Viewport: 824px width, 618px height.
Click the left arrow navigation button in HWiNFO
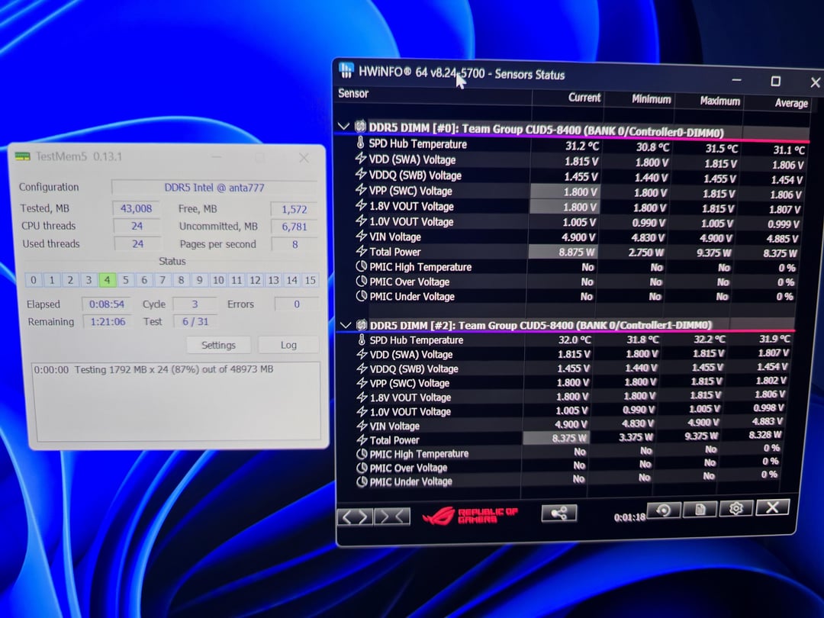pyautogui.click(x=346, y=517)
